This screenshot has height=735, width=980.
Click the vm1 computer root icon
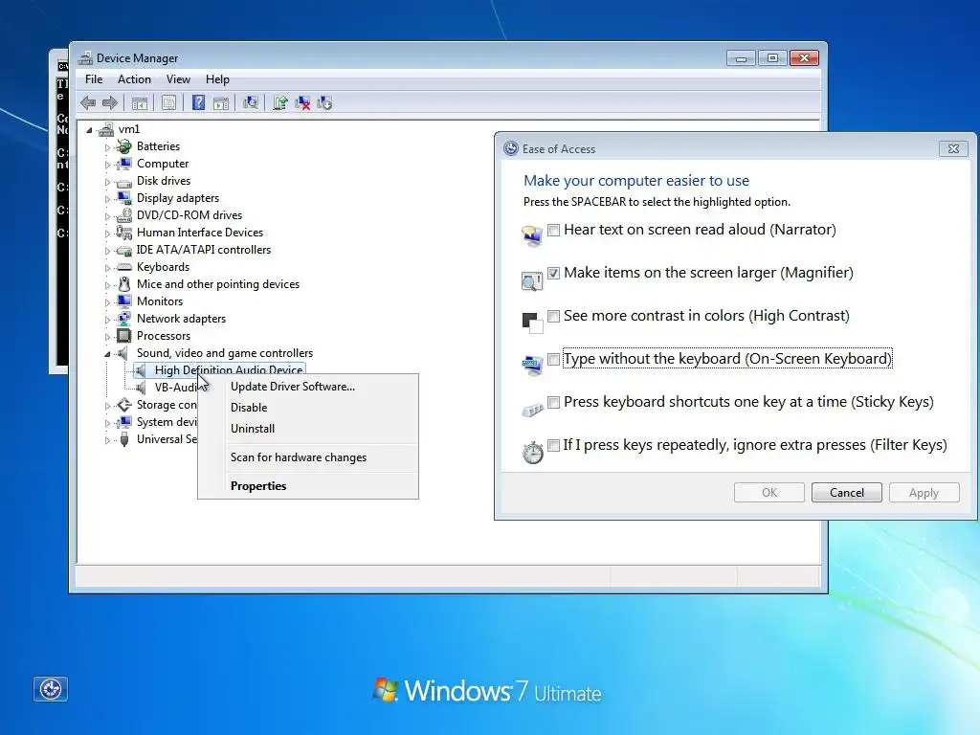[x=106, y=129]
